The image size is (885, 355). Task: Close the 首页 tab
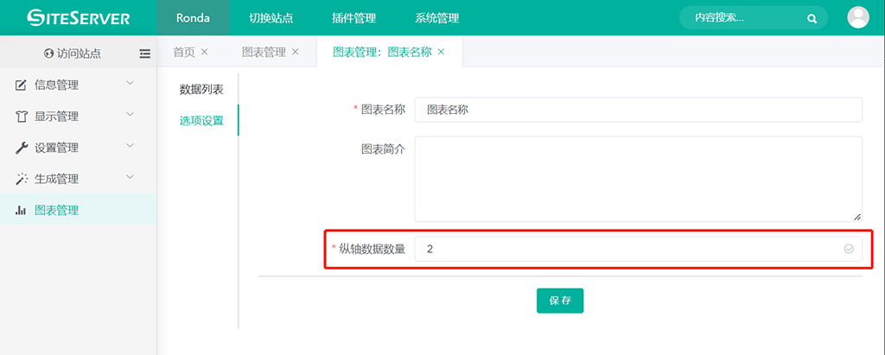click(205, 52)
